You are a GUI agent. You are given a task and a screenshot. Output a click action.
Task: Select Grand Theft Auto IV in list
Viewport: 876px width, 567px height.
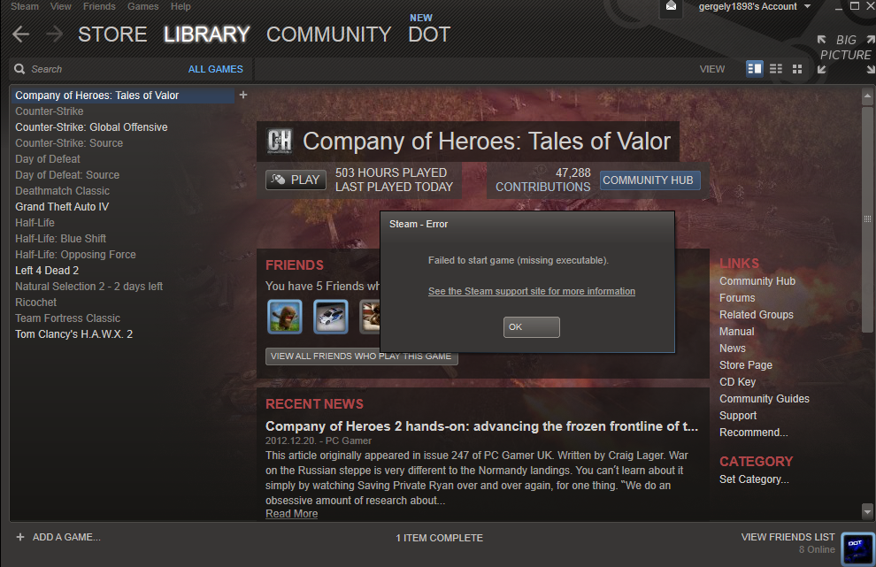coord(62,207)
